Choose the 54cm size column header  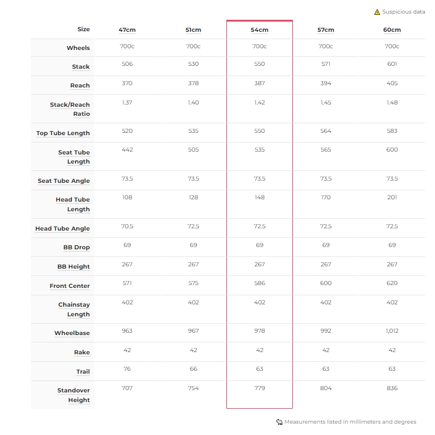260,30
